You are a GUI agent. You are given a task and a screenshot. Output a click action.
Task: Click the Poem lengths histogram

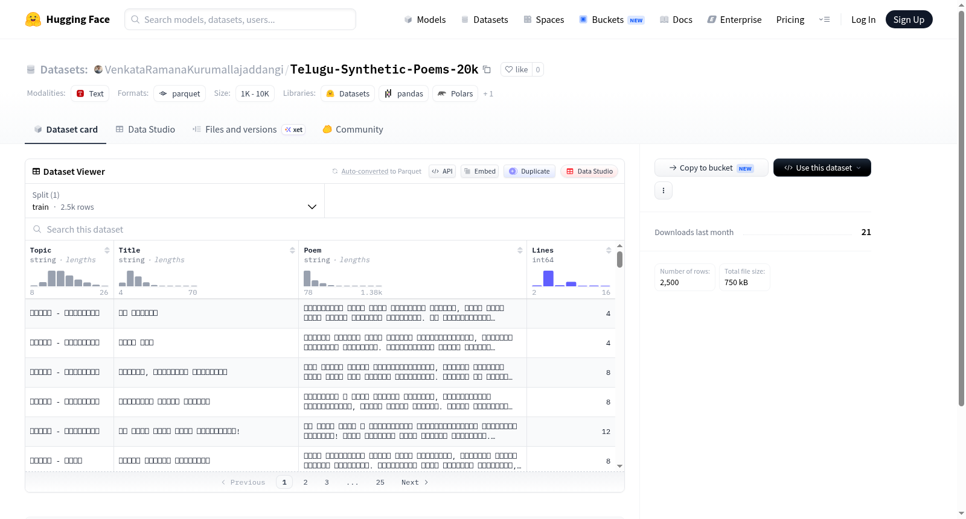click(343, 278)
